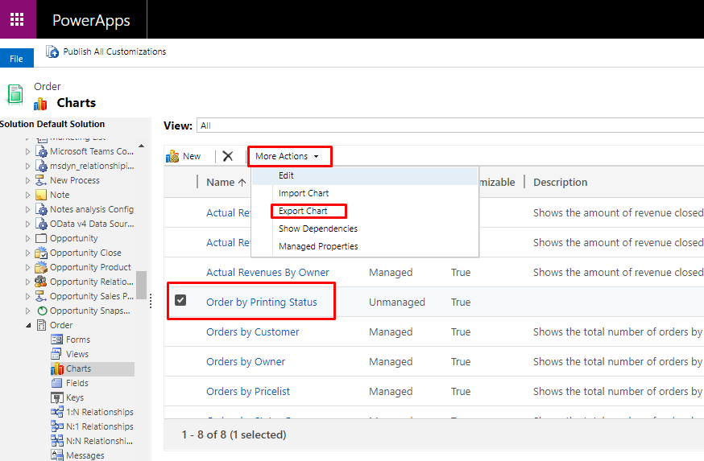Open the More Actions dropdown

pos(287,156)
